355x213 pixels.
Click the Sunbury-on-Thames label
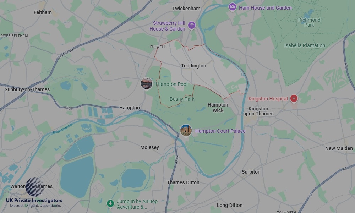27,89
